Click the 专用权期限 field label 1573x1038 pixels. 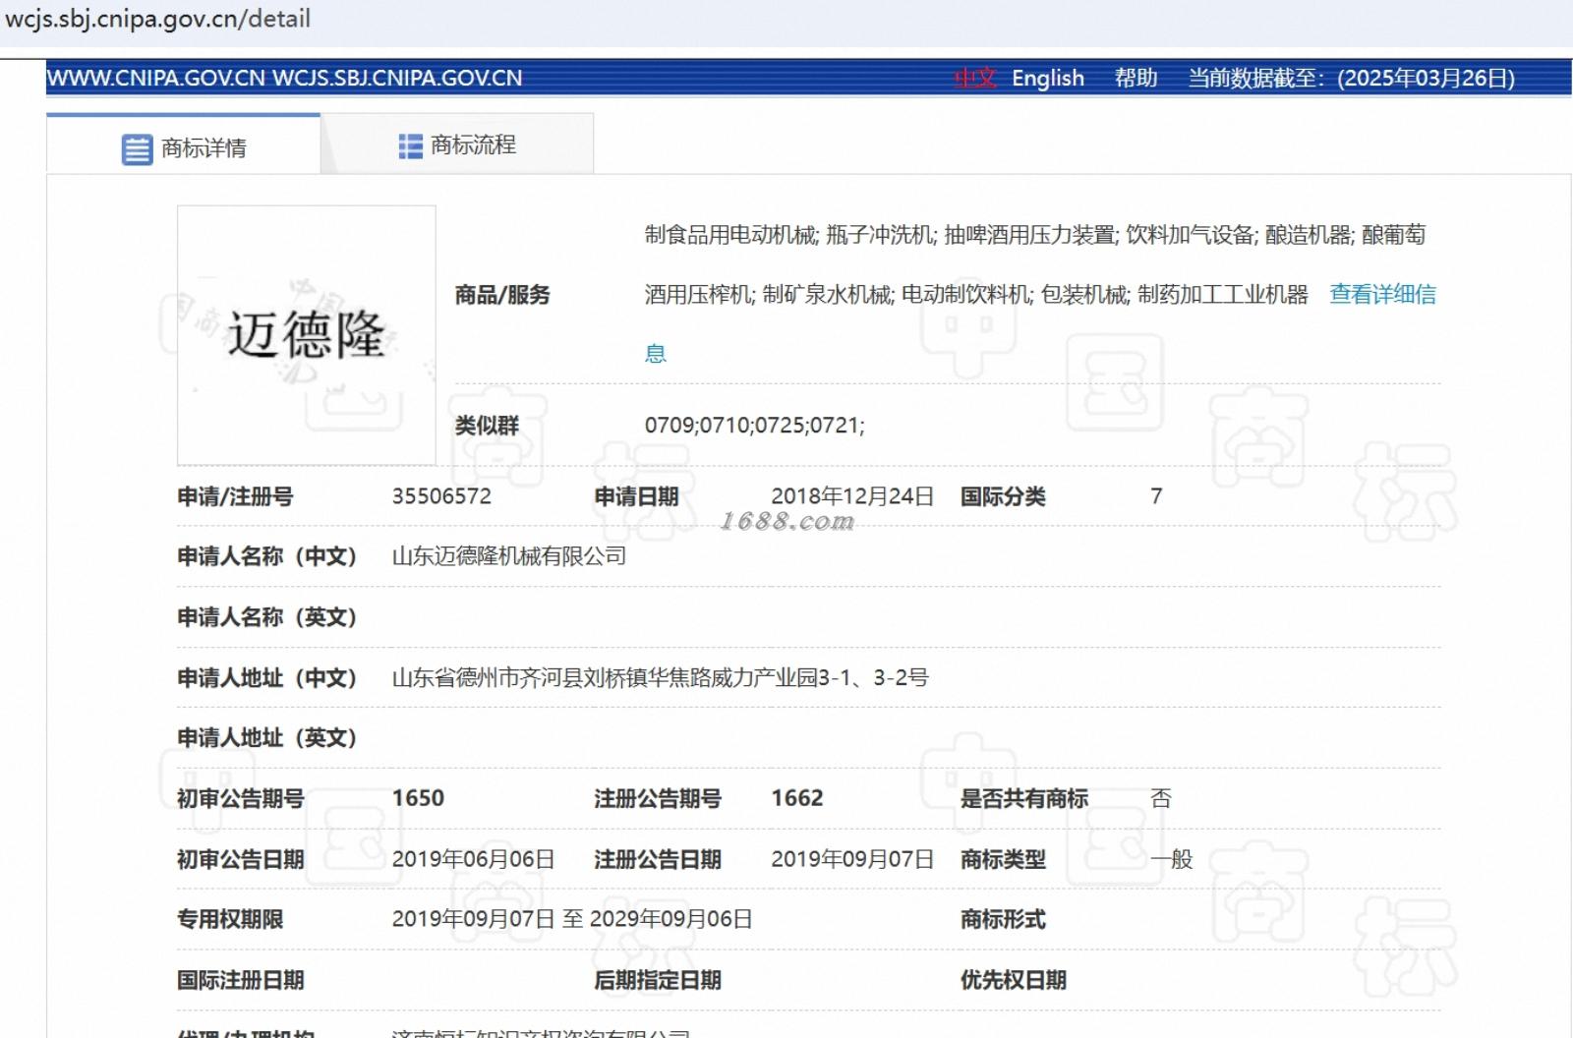click(x=230, y=919)
